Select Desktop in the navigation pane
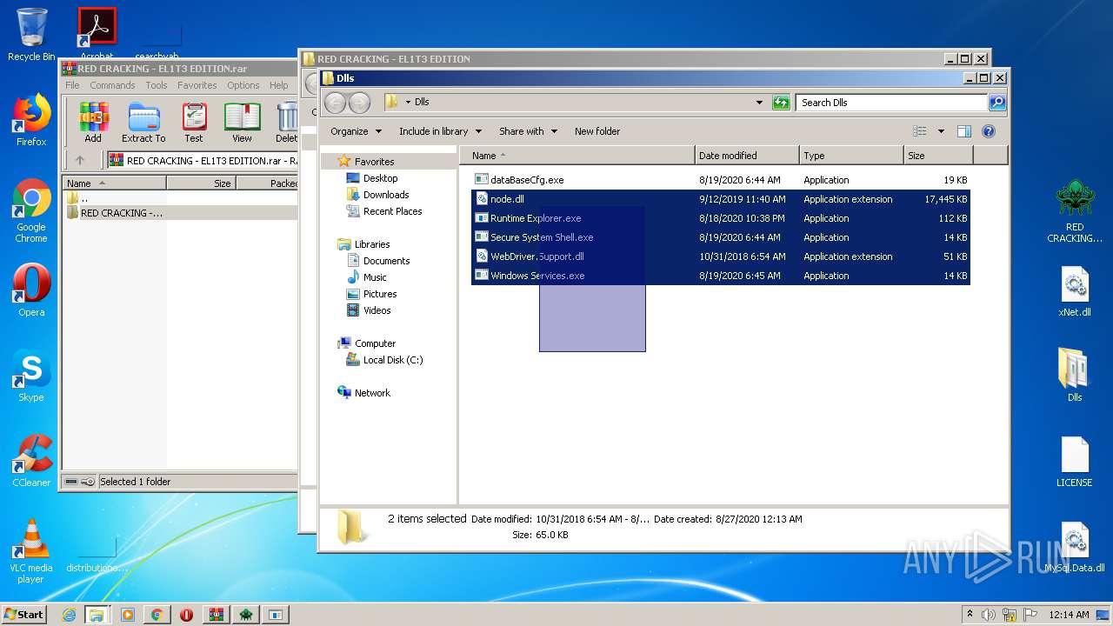 (x=380, y=178)
